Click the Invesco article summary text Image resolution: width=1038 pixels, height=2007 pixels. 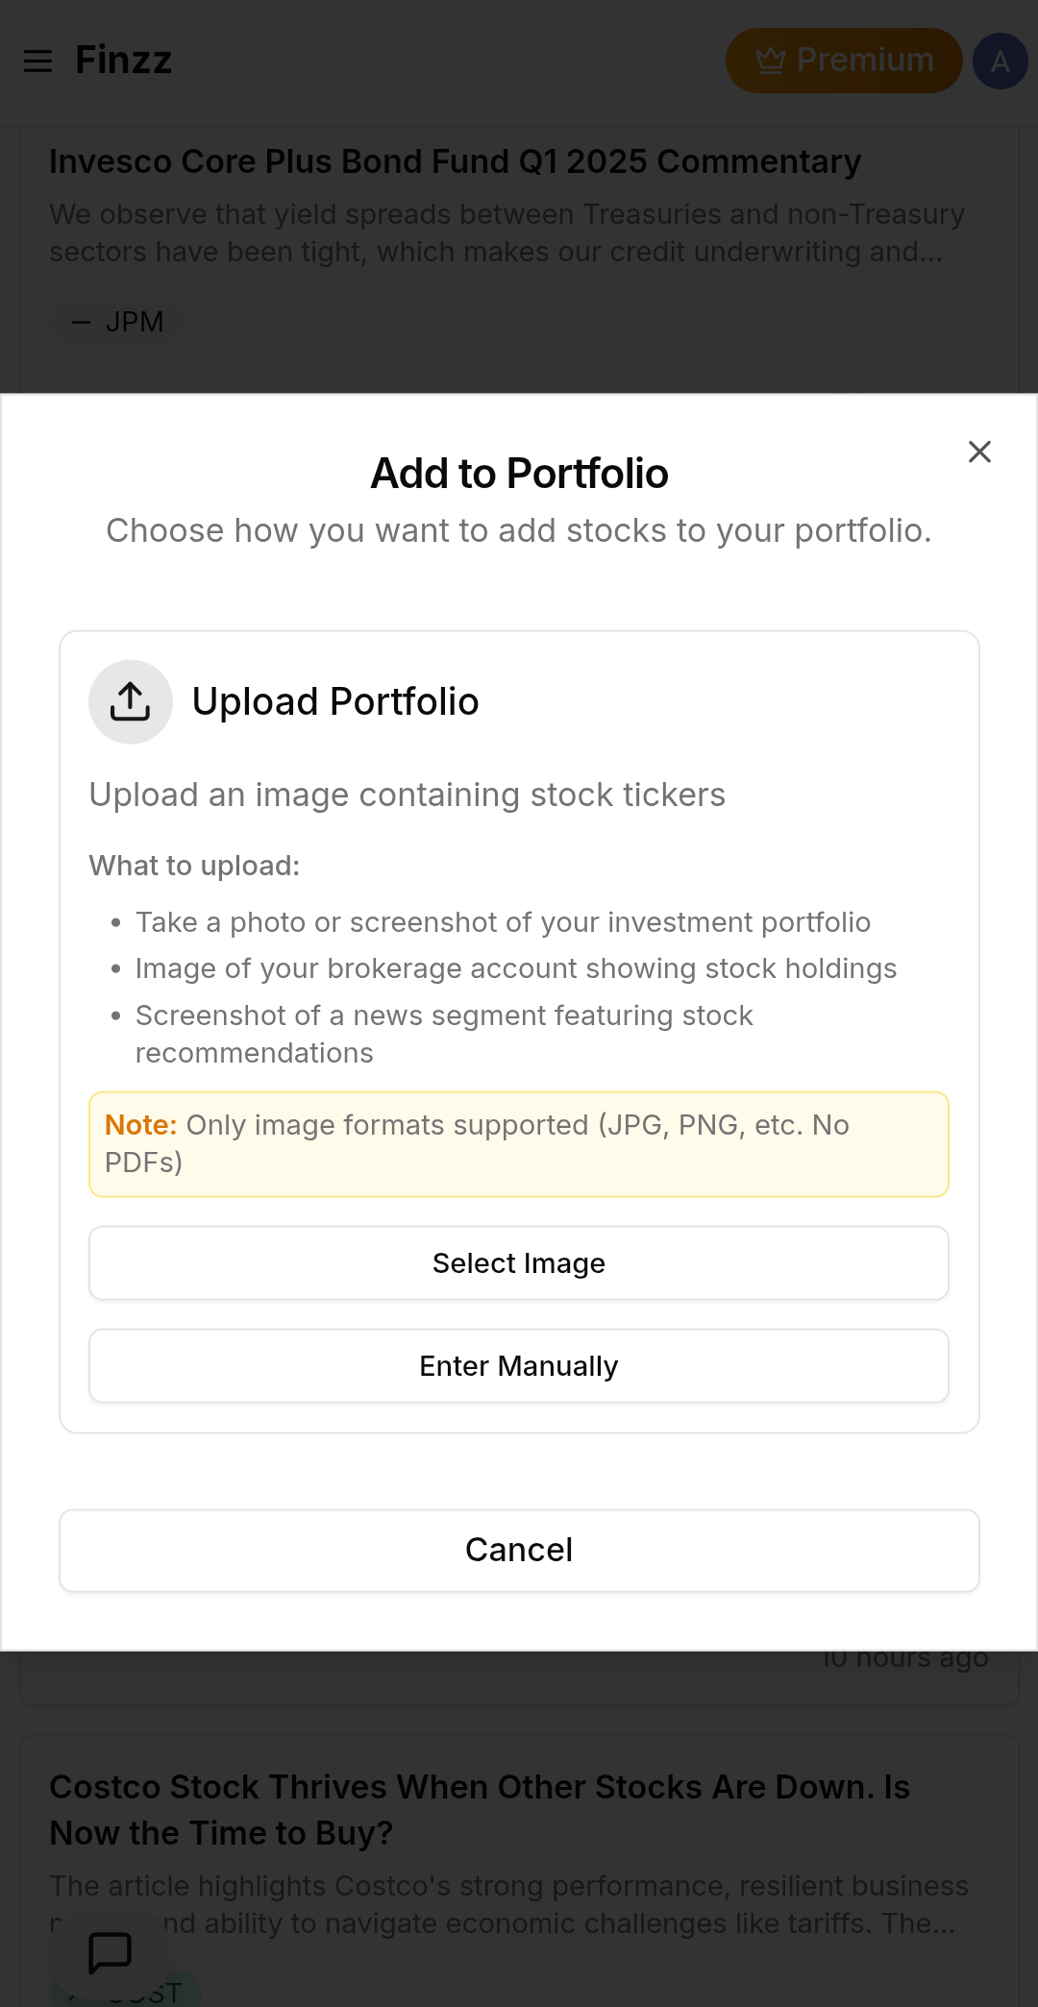click(507, 233)
